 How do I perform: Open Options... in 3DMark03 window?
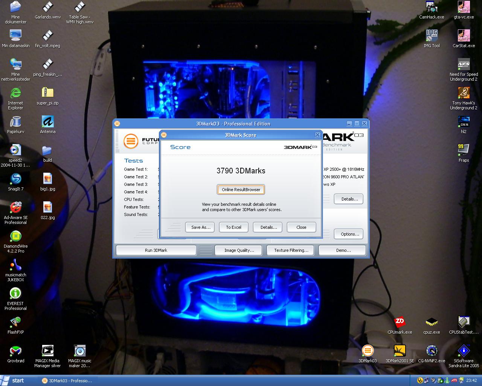point(349,234)
